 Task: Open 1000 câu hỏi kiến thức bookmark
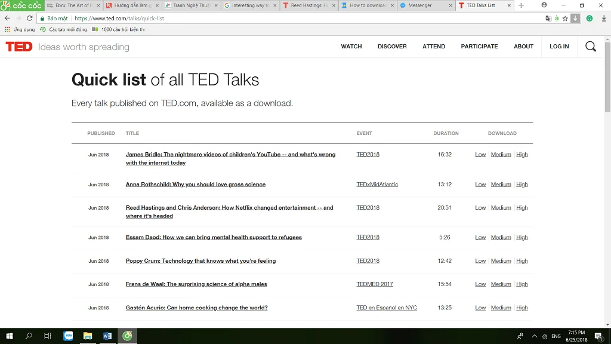click(119, 30)
